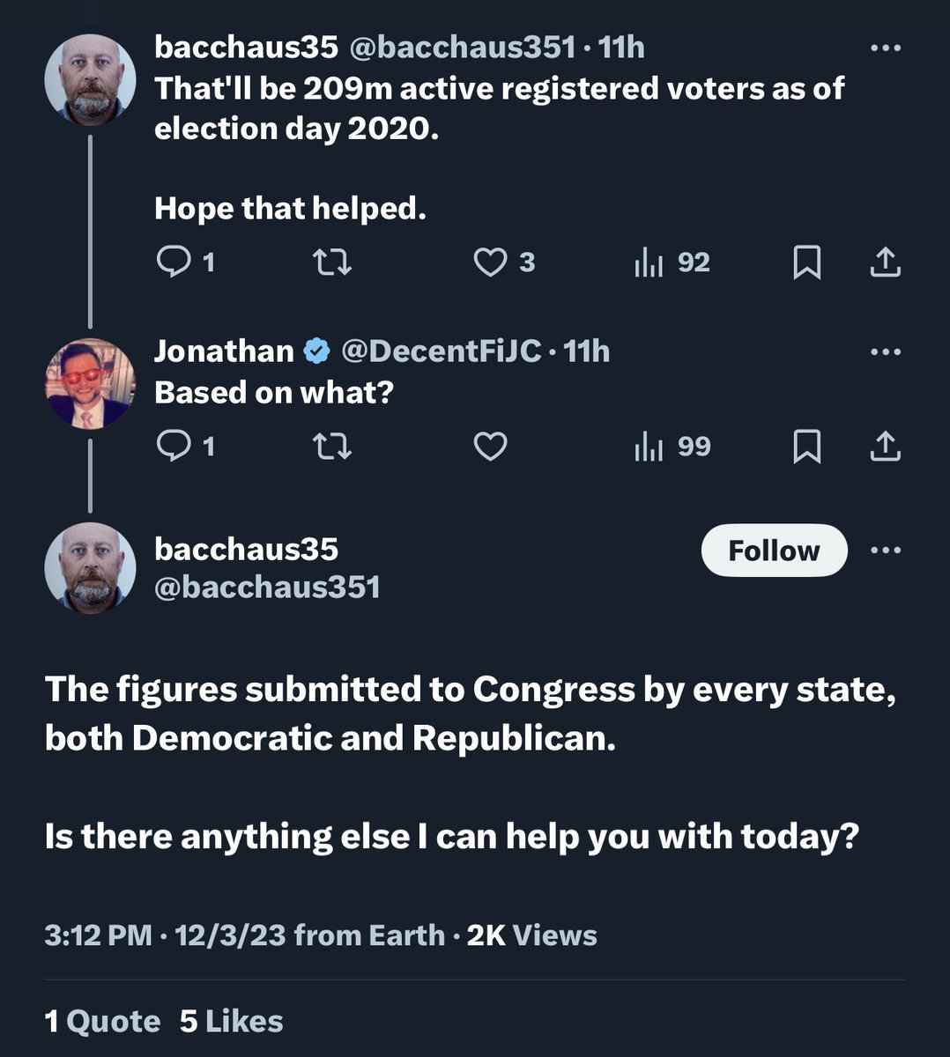Viewport: 950px width, 1057px height.
Task: View analytics showing 92 views
Action: [x=672, y=262]
